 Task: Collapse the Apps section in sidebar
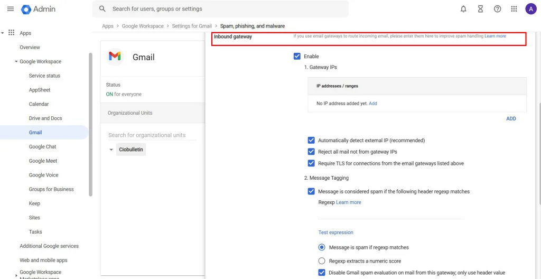[x=3, y=33]
